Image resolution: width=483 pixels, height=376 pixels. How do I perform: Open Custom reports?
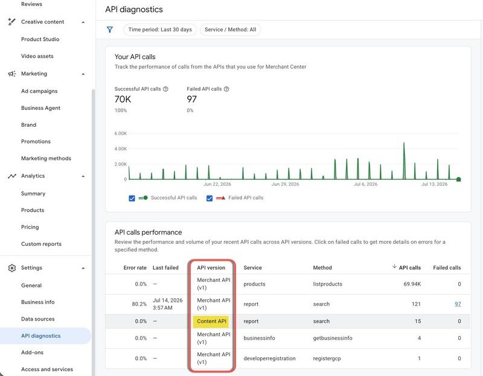[x=41, y=244]
